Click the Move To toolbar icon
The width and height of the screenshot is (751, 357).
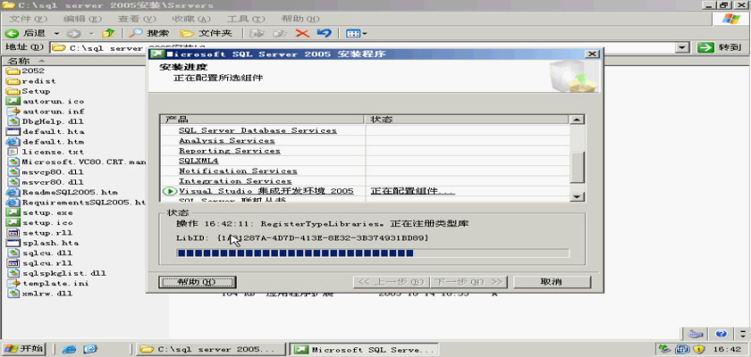(257, 33)
